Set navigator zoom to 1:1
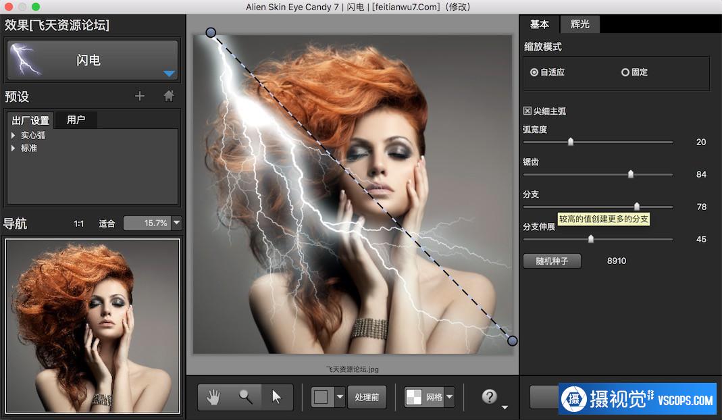722x420 pixels. (79, 224)
